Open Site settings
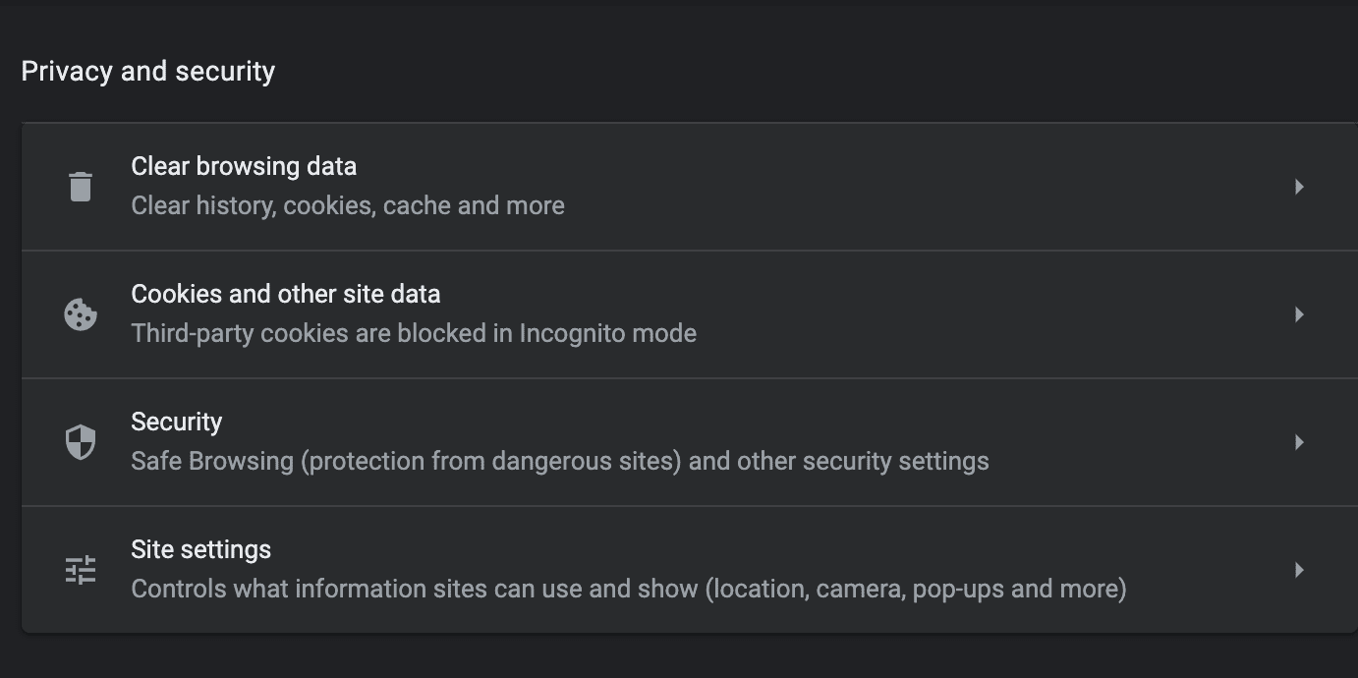1358x678 pixels. tap(200, 549)
